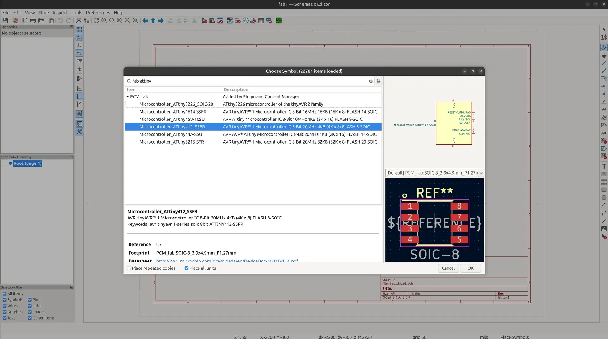Click the blue Navigate Up arrow
Screen dimensions: 608x339
(x=153, y=21)
